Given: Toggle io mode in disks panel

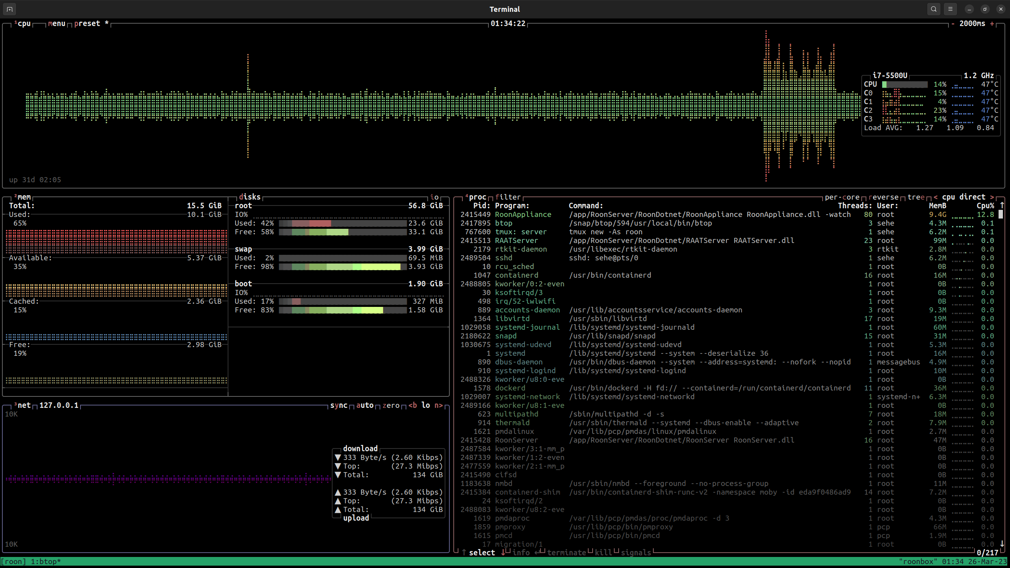Looking at the screenshot, I should (x=434, y=197).
